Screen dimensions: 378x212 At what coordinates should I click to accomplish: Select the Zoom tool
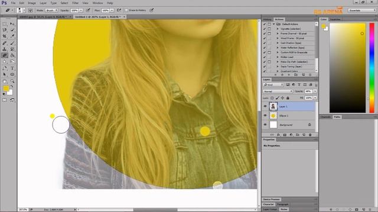12,81
